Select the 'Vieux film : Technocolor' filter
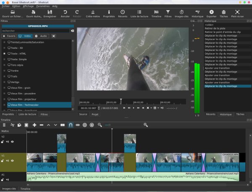The width and height of the screenshot is (252, 192). (25, 104)
